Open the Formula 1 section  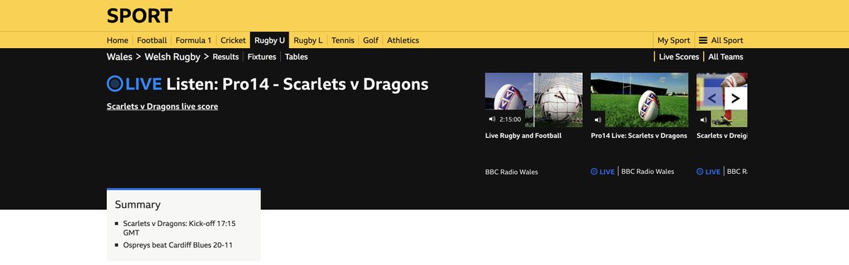[194, 40]
